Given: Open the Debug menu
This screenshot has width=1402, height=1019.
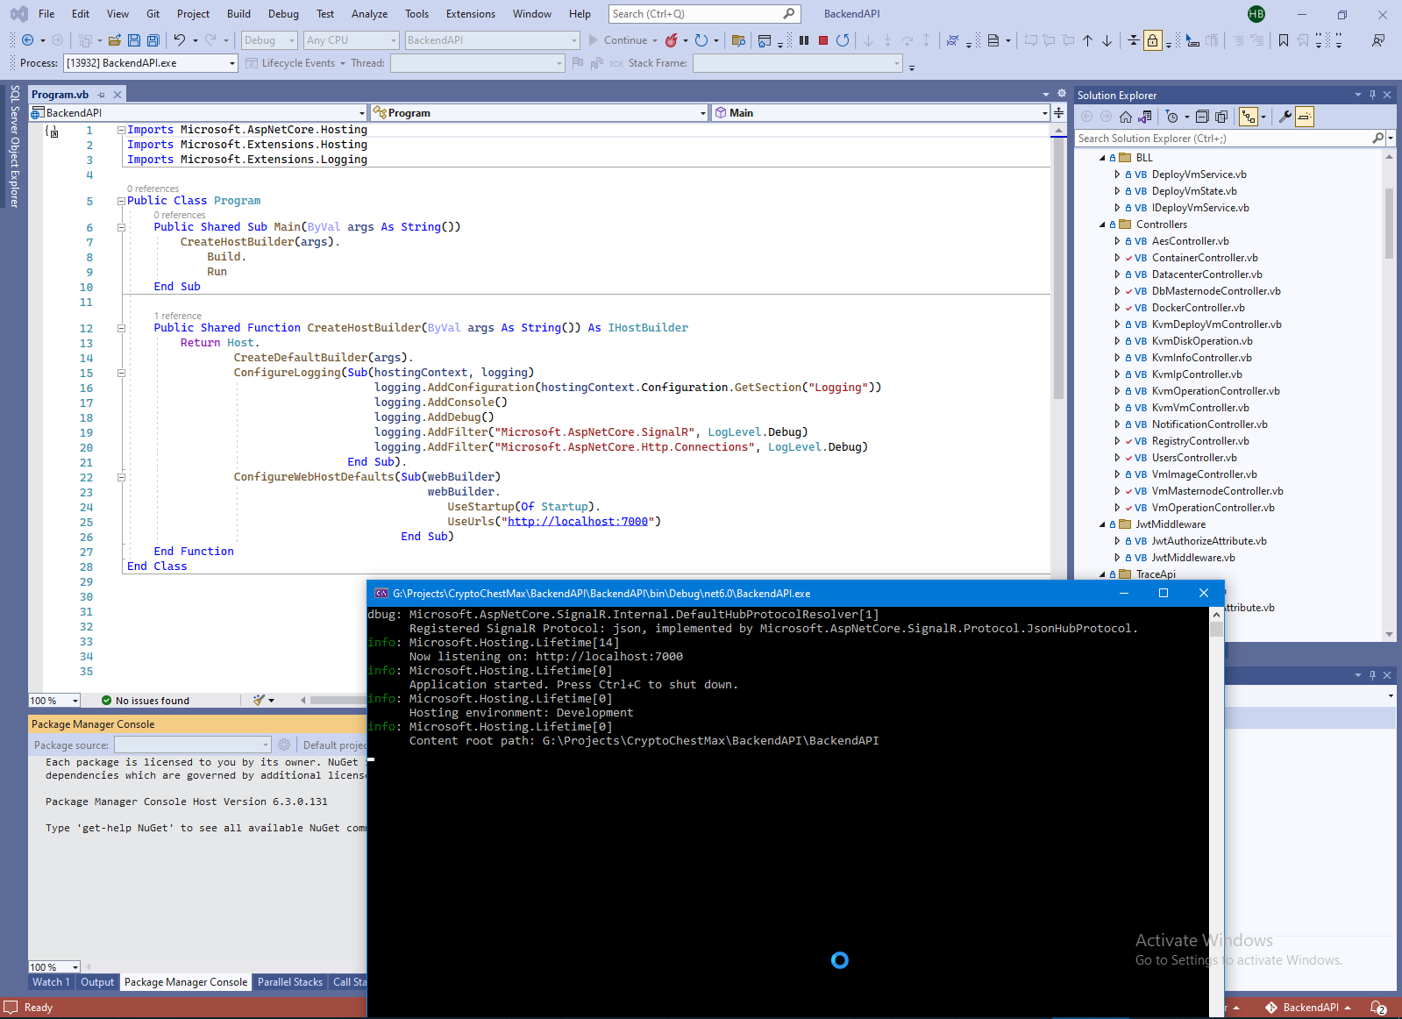Looking at the screenshot, I should pyautogui.click(x=282, y=14).
